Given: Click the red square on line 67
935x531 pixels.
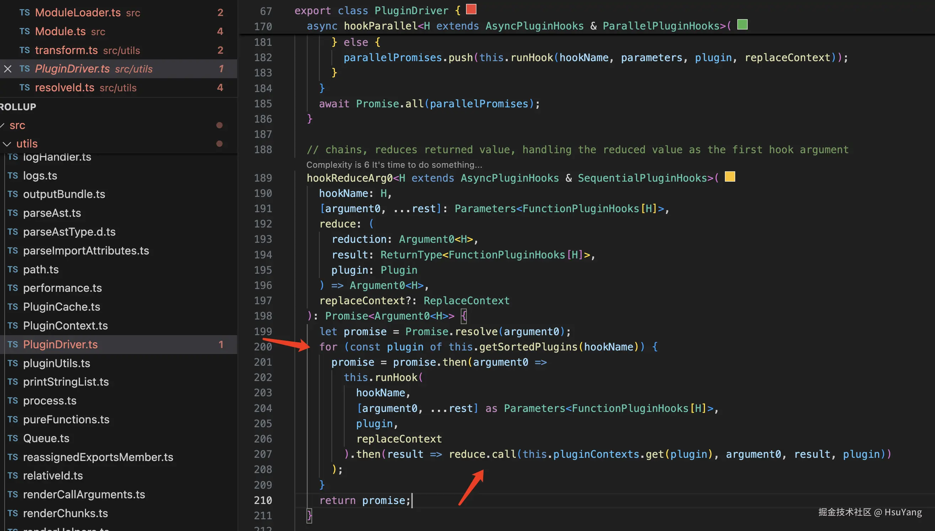Looking at the screenshot, I should (471, 9).
